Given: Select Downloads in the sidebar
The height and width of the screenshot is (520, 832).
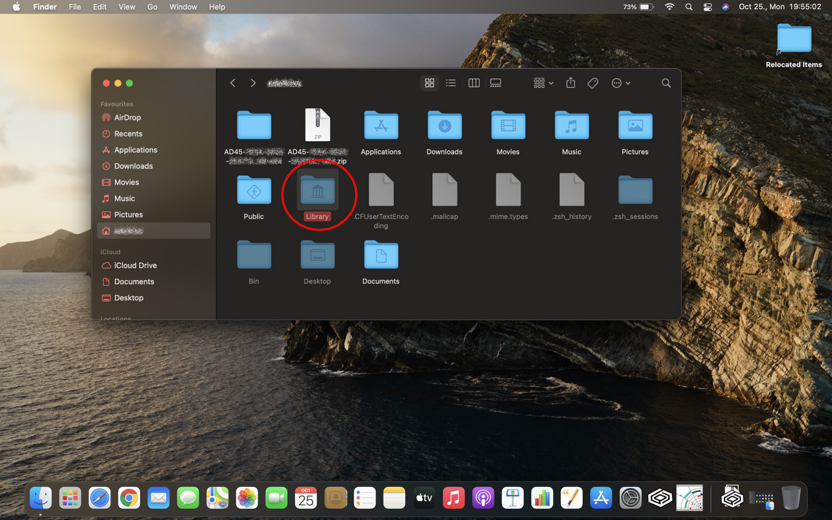Looking at the screenshot, I should click(x=153, y=166).
